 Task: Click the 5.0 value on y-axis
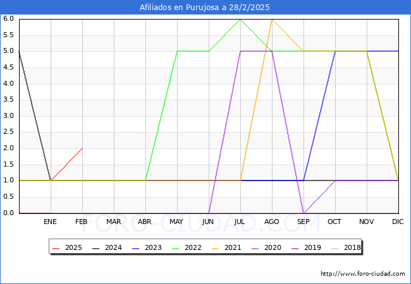[x=8, y=51]
